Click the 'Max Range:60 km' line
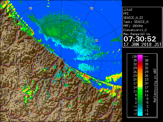 coord(137,34)
